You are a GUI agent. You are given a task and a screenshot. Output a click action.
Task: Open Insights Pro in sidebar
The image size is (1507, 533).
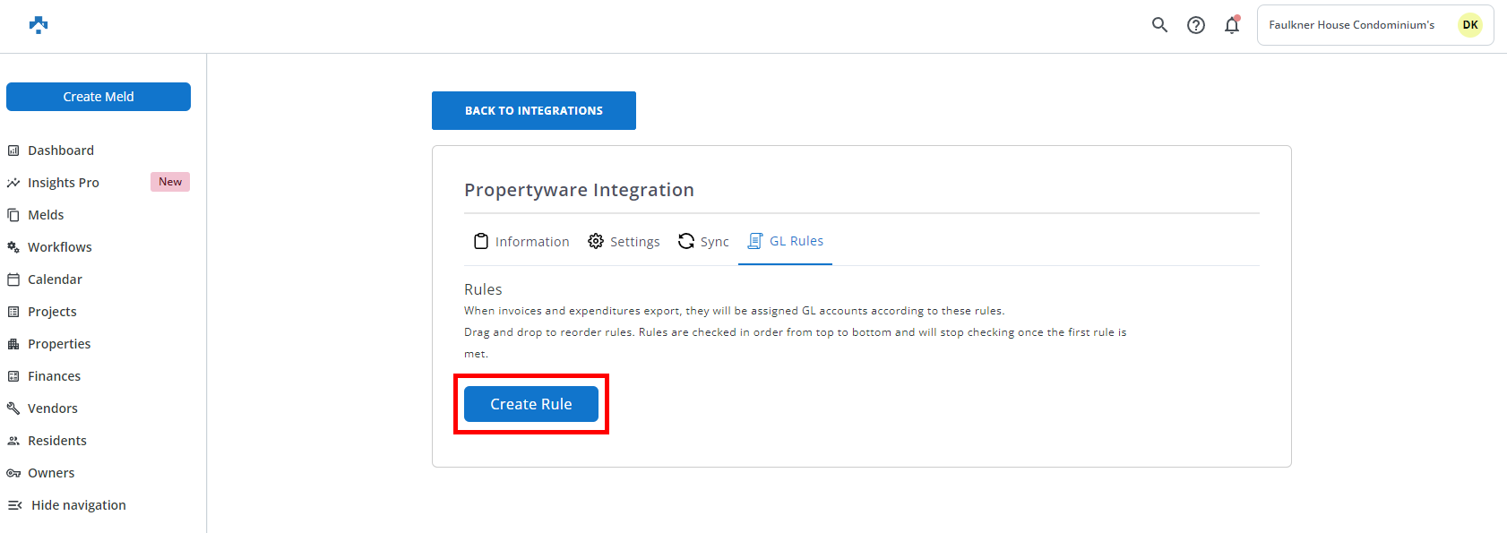[63, 183]
